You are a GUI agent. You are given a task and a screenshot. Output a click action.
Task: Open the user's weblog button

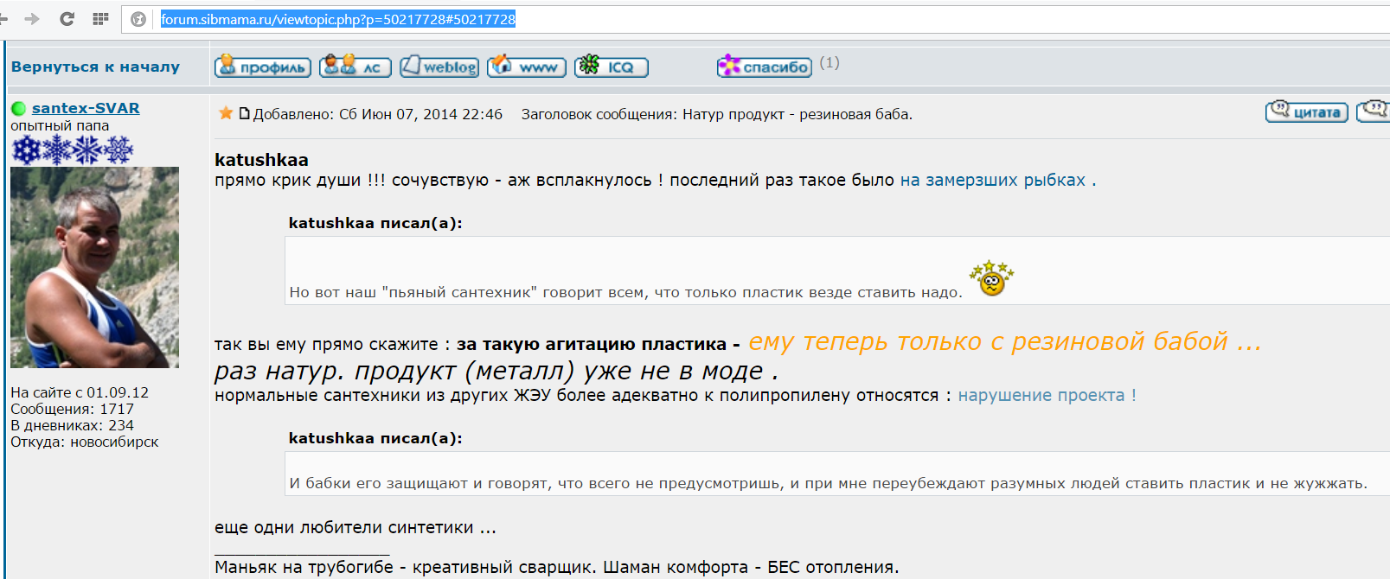[439, 66]
